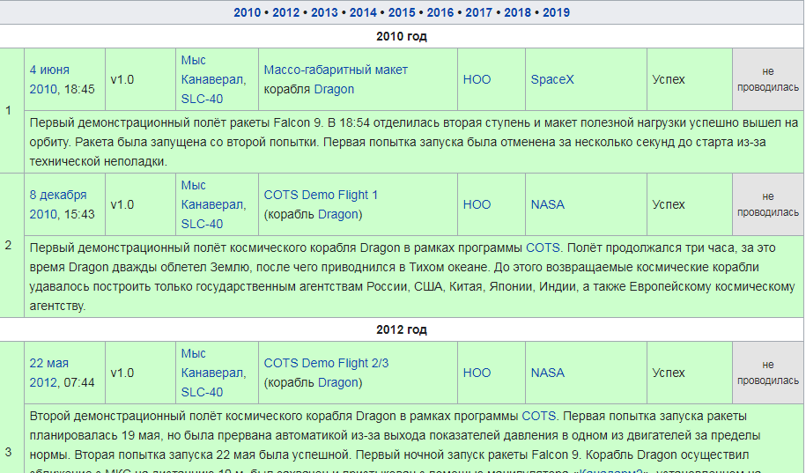Select flight number 2 cell
The image size is (806, 473).
11,245
